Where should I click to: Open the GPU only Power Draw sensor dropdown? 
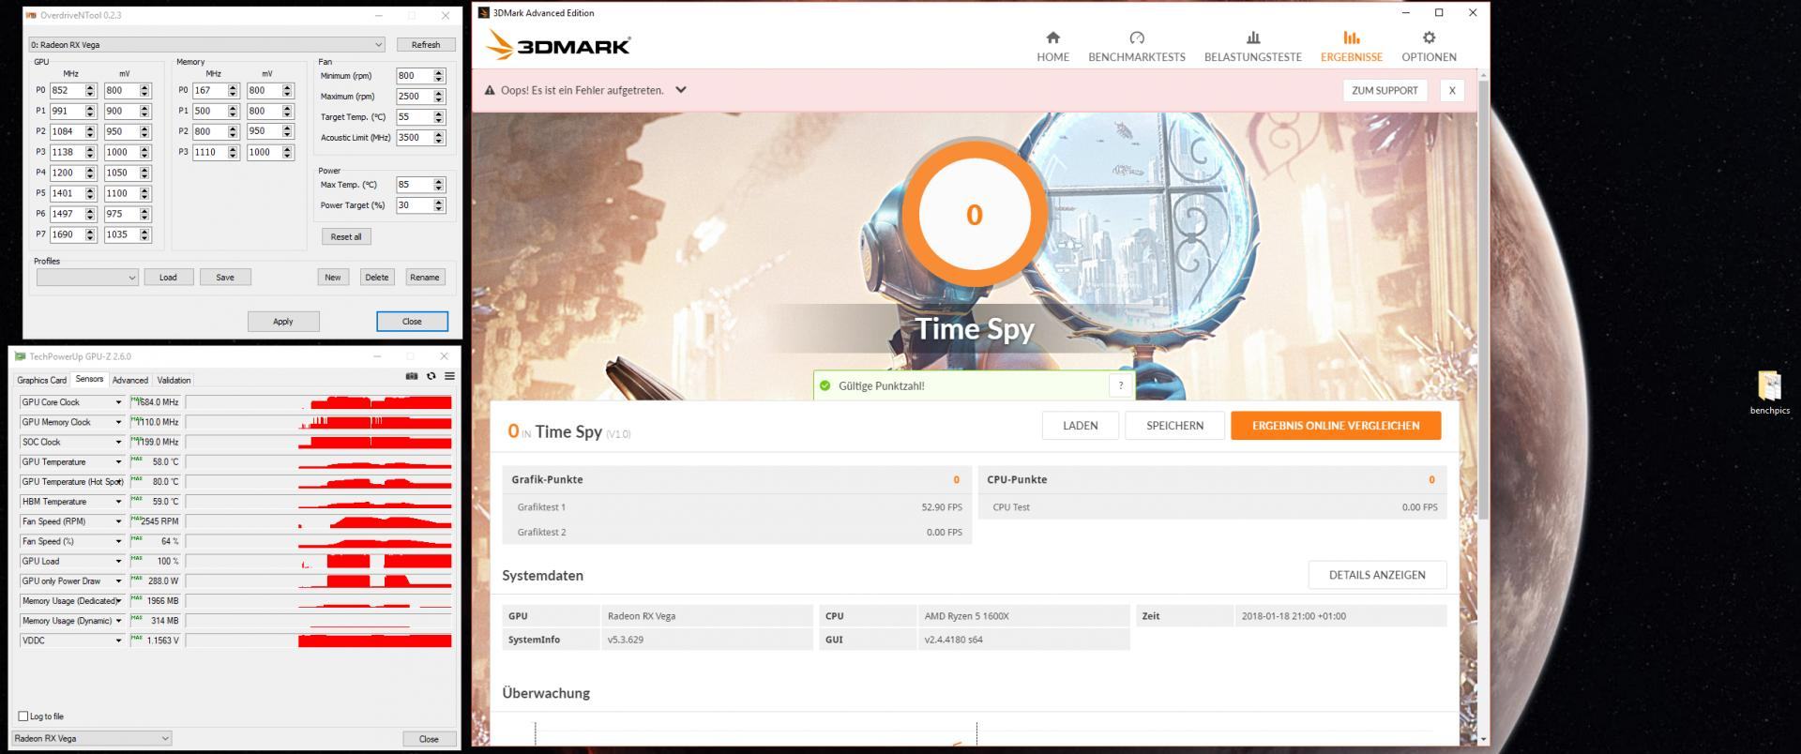click(118, 581)
